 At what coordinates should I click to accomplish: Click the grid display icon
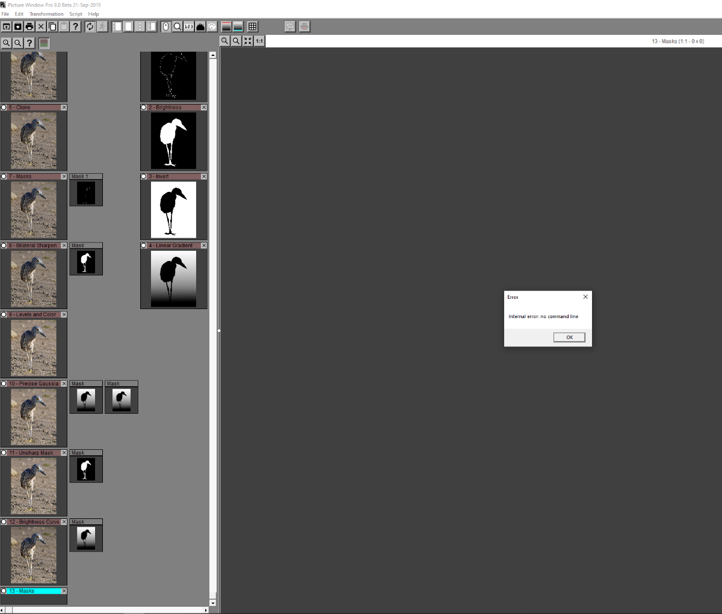click(251, 26)
